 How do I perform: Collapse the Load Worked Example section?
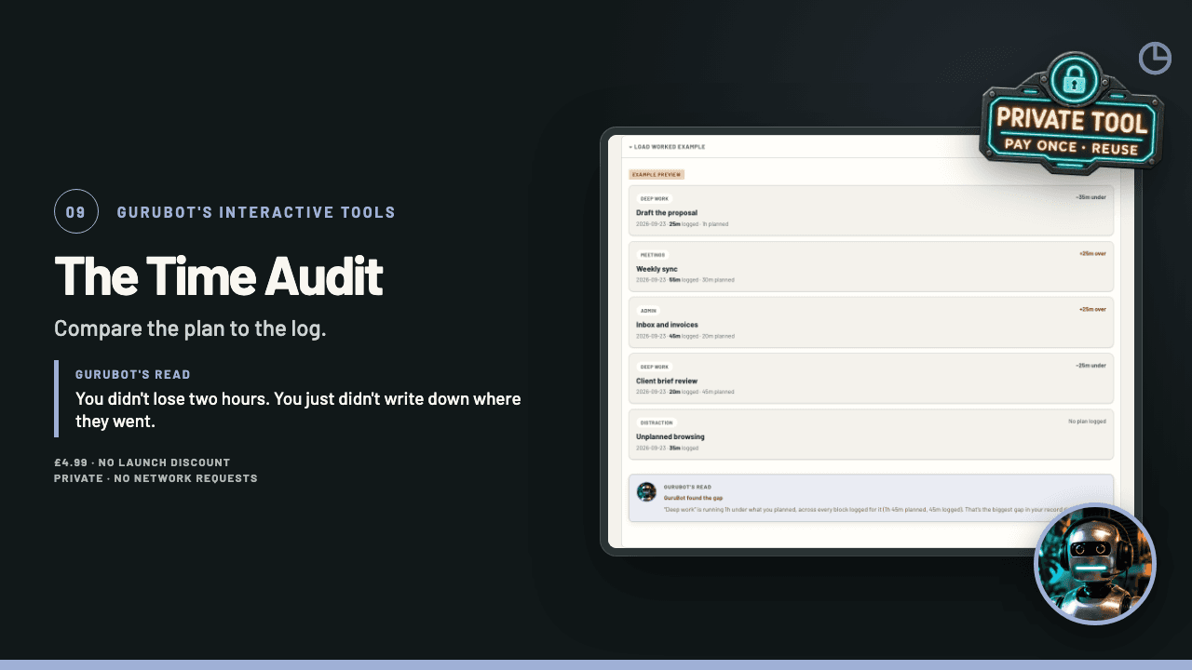666,147
